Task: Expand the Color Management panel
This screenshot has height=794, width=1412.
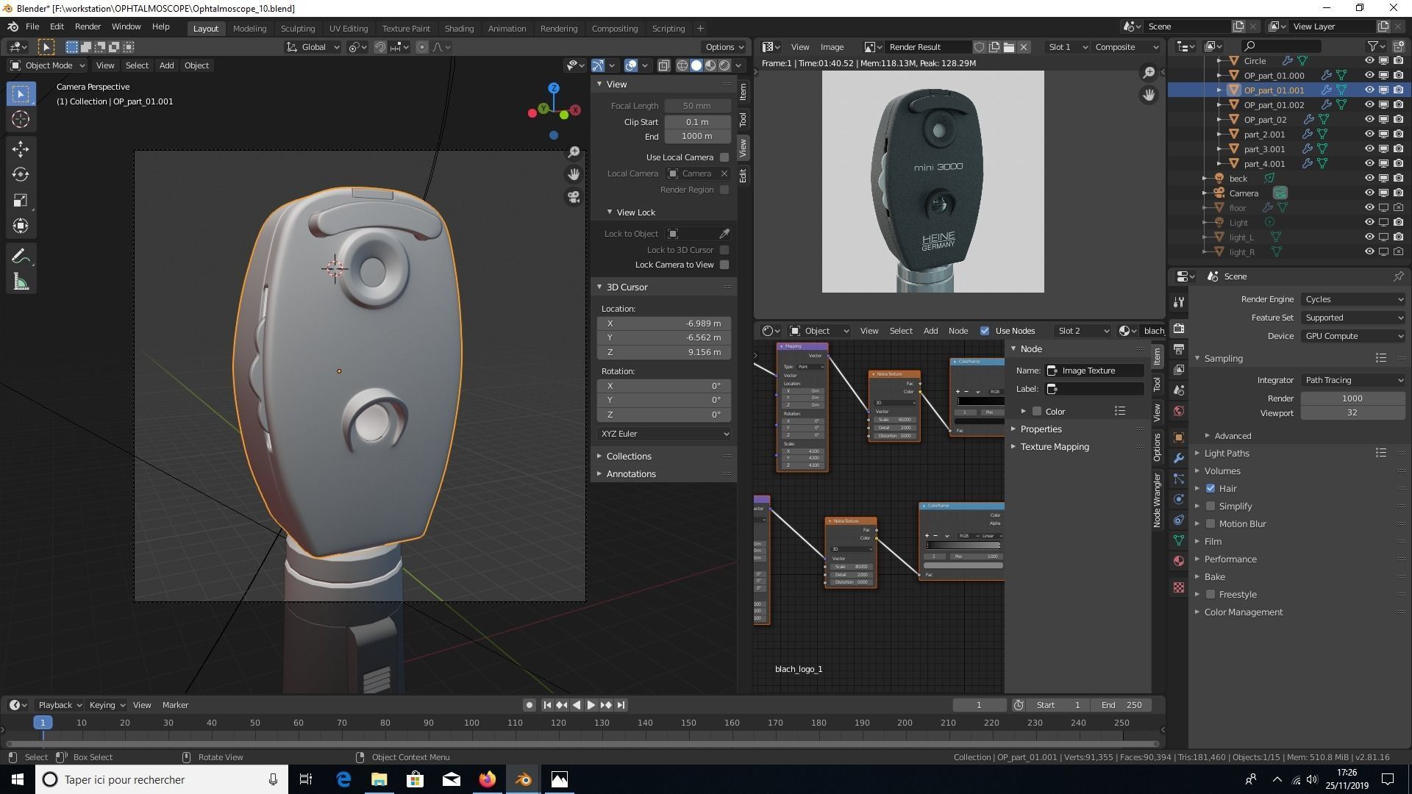Action: (1243, 612)
